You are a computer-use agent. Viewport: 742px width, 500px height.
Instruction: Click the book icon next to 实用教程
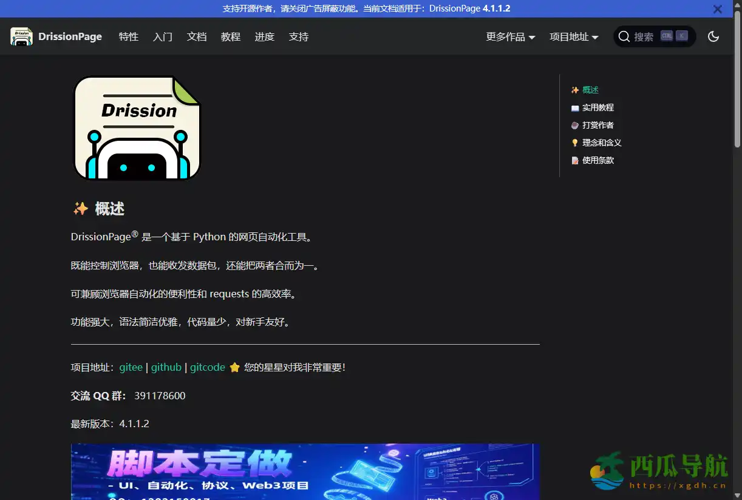tap(574, 107)
